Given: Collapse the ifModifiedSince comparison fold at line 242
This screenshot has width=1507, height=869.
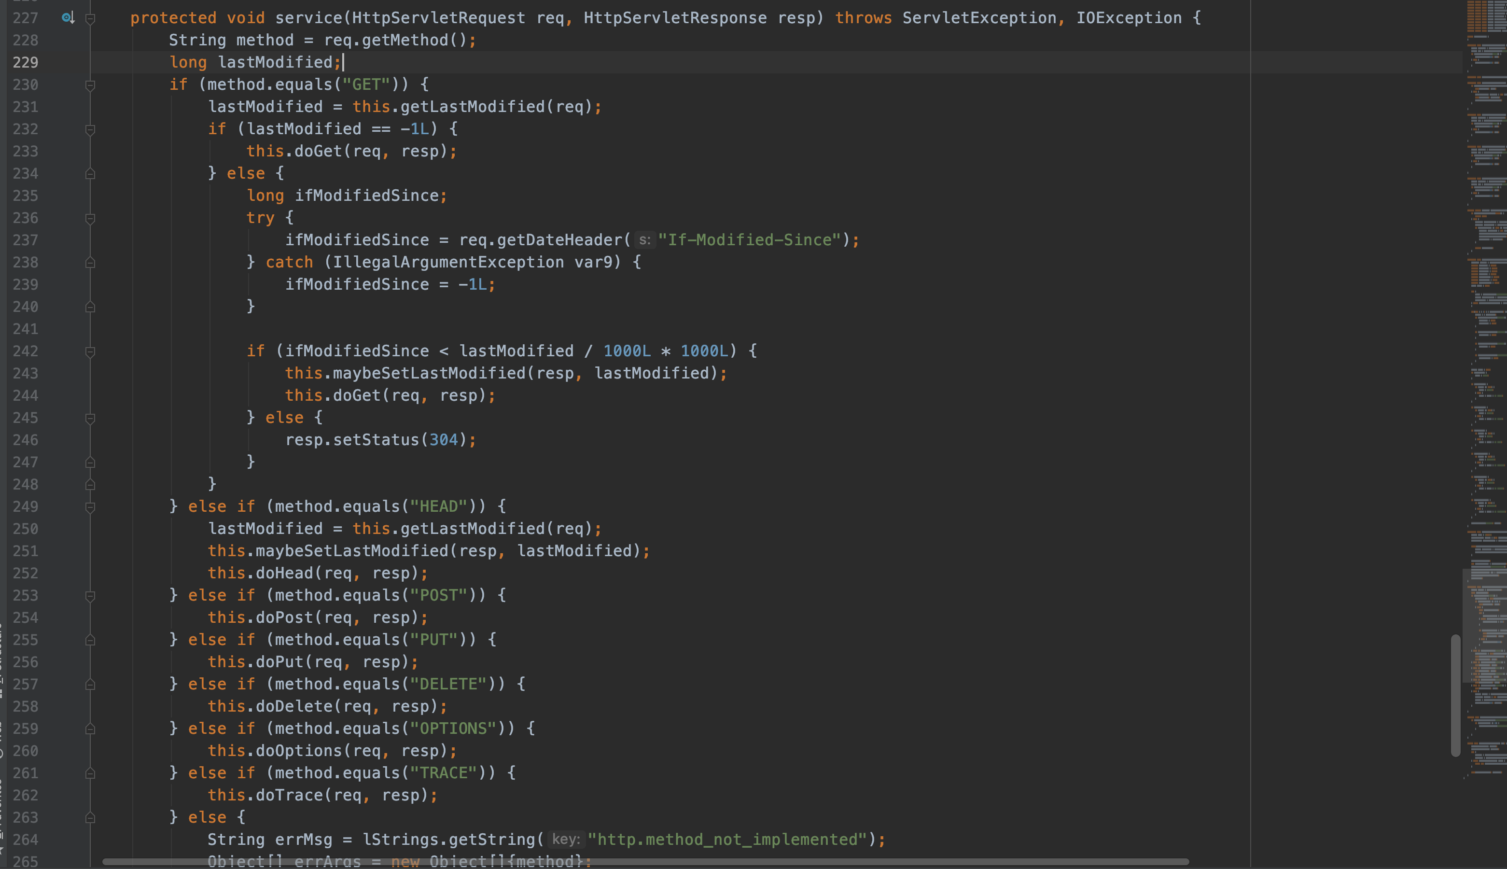Looking at the screenshot, I should point(90,352).
